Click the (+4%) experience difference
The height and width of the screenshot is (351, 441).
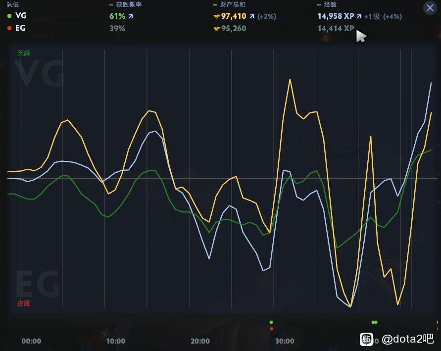pos(392,17)
